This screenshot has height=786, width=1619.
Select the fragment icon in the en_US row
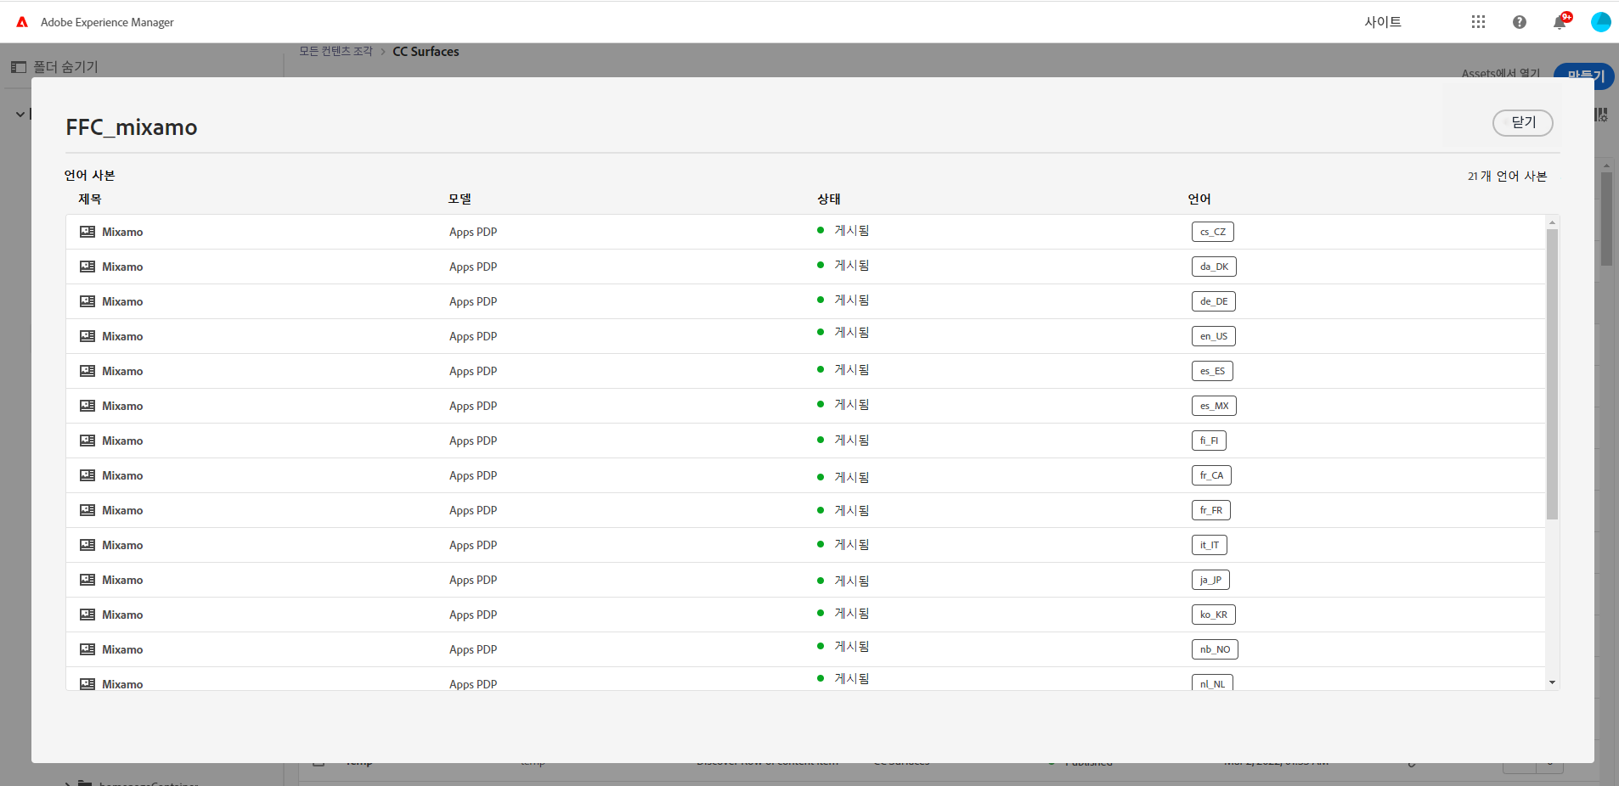click(x=87, y=336)
